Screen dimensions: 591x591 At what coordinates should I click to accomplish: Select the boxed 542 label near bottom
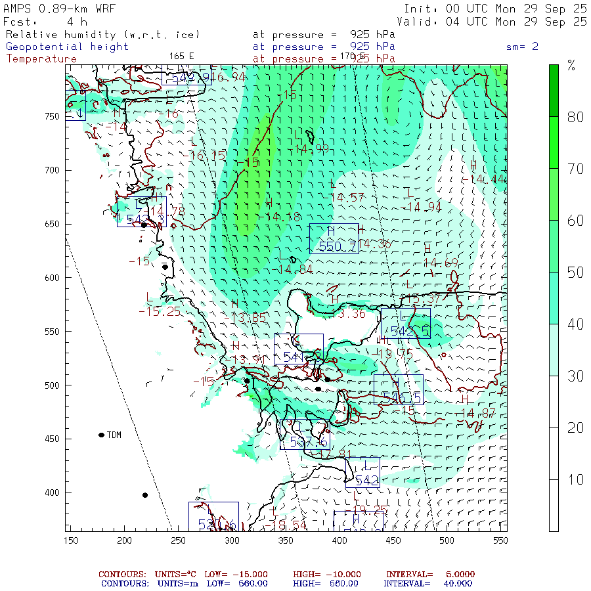[x=362, y=473]
